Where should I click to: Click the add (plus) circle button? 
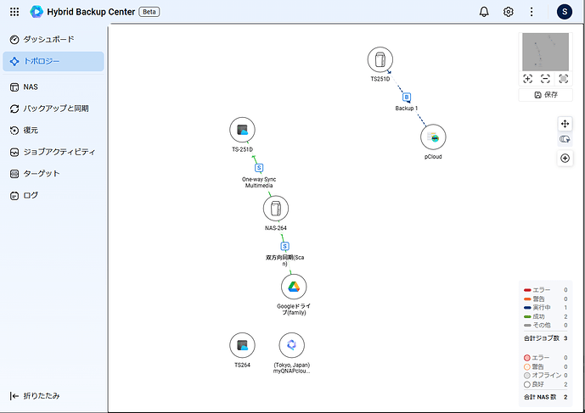point(565,159)
